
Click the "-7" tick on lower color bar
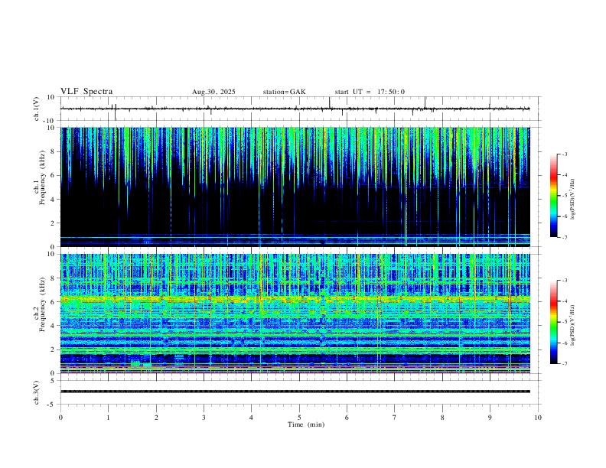point(564,364)
